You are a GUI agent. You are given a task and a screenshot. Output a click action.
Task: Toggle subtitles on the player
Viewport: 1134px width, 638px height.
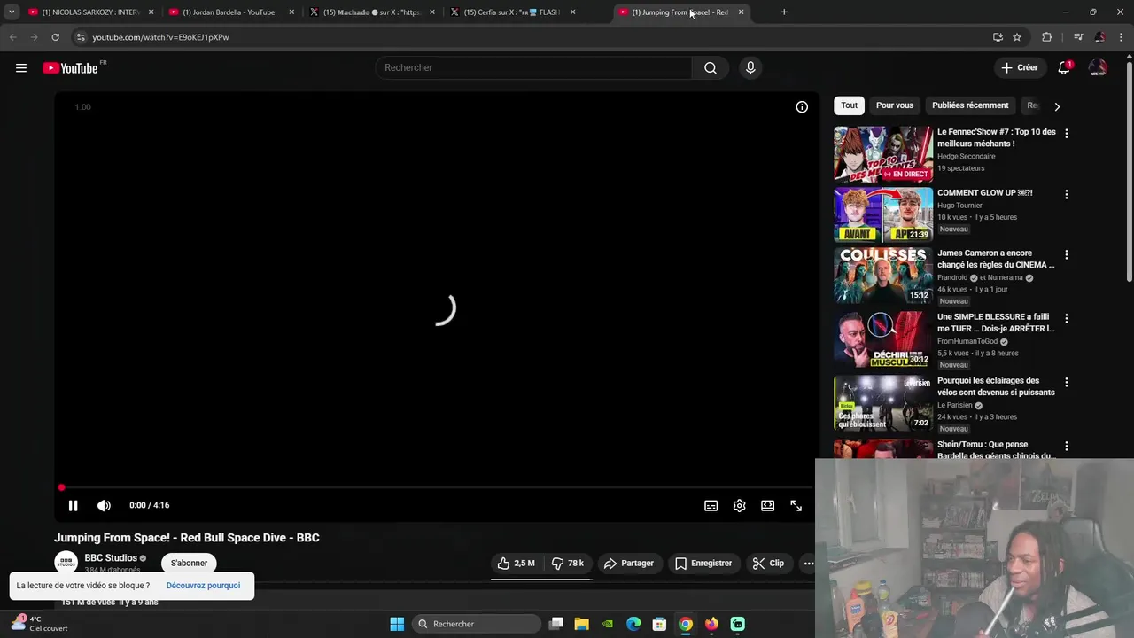tap(711, 506)
